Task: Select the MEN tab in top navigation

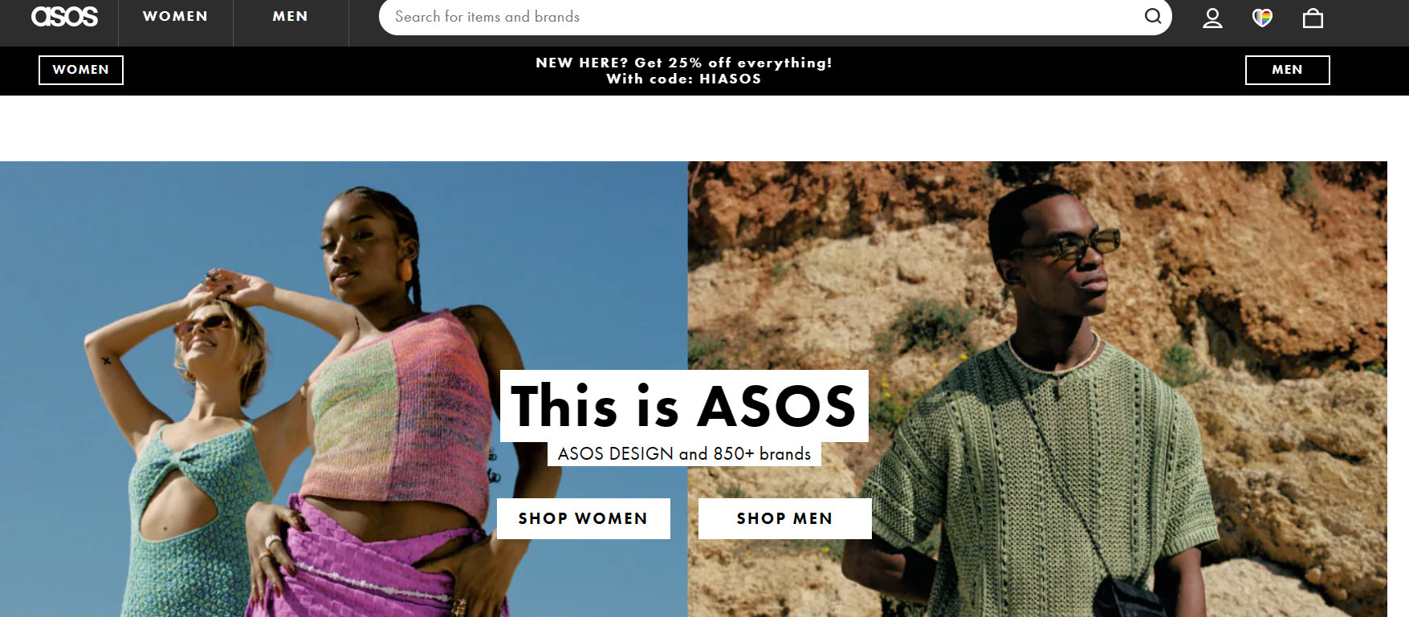Action: click(291, 16)
